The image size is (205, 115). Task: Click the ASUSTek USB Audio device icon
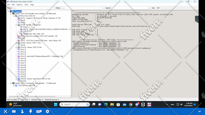coord(19,41)
